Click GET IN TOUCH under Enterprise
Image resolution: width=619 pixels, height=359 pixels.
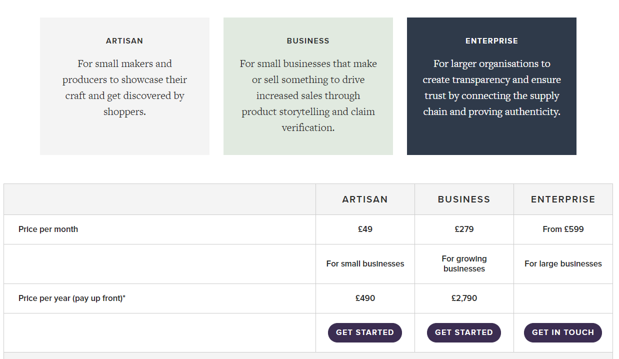[562, 332]
